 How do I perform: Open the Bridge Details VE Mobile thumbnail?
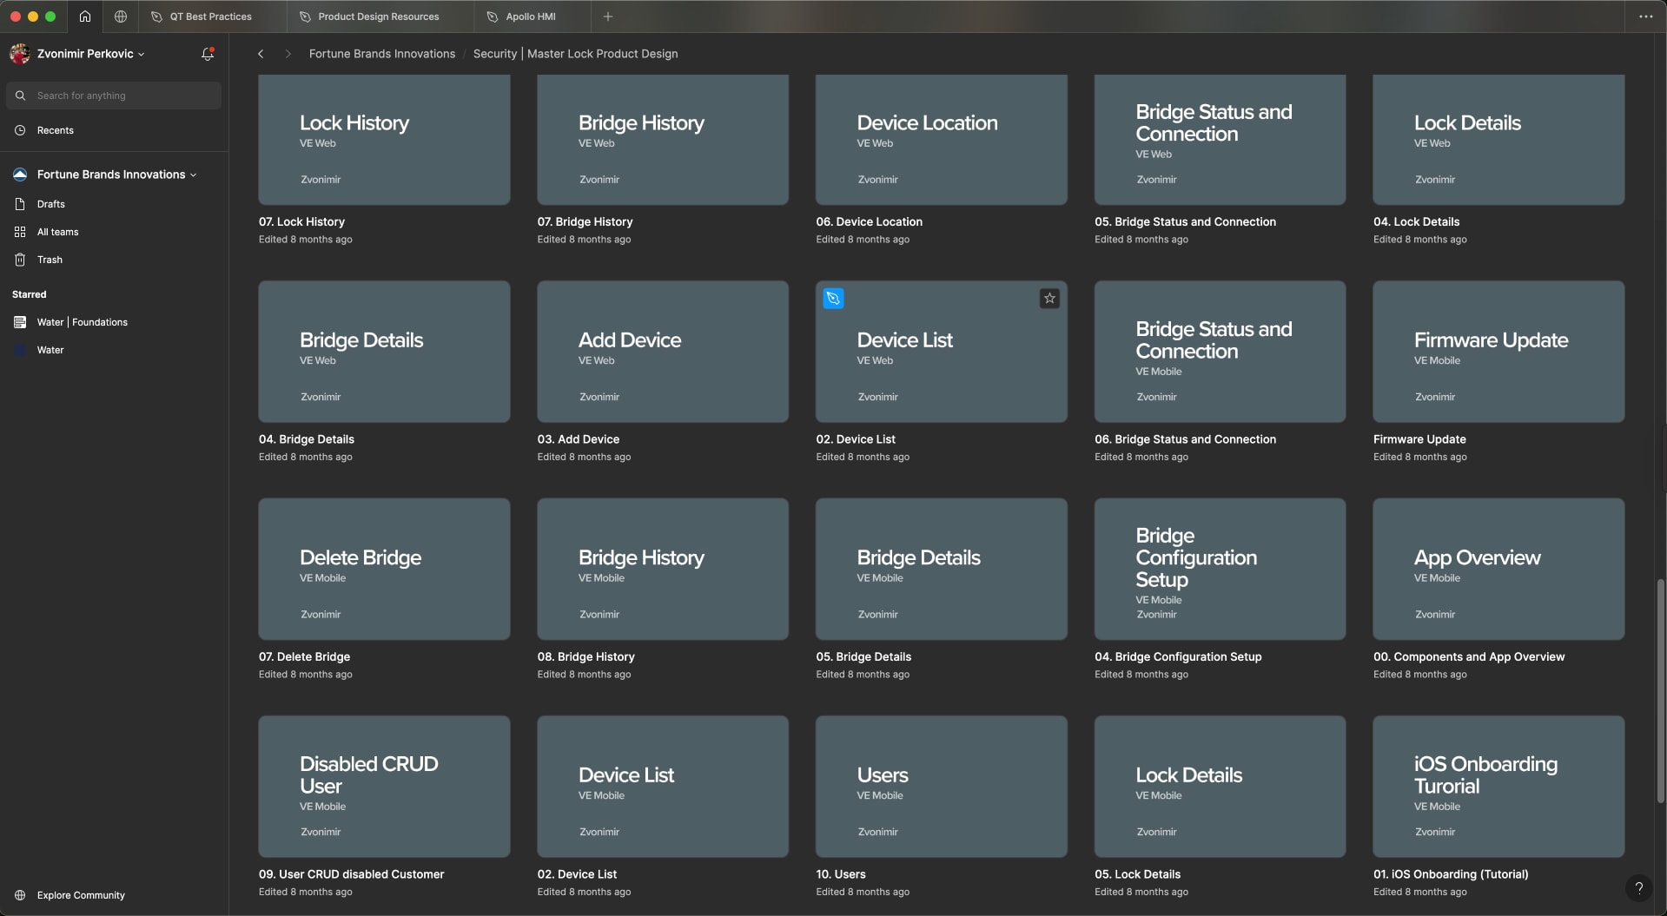point(942,569)
